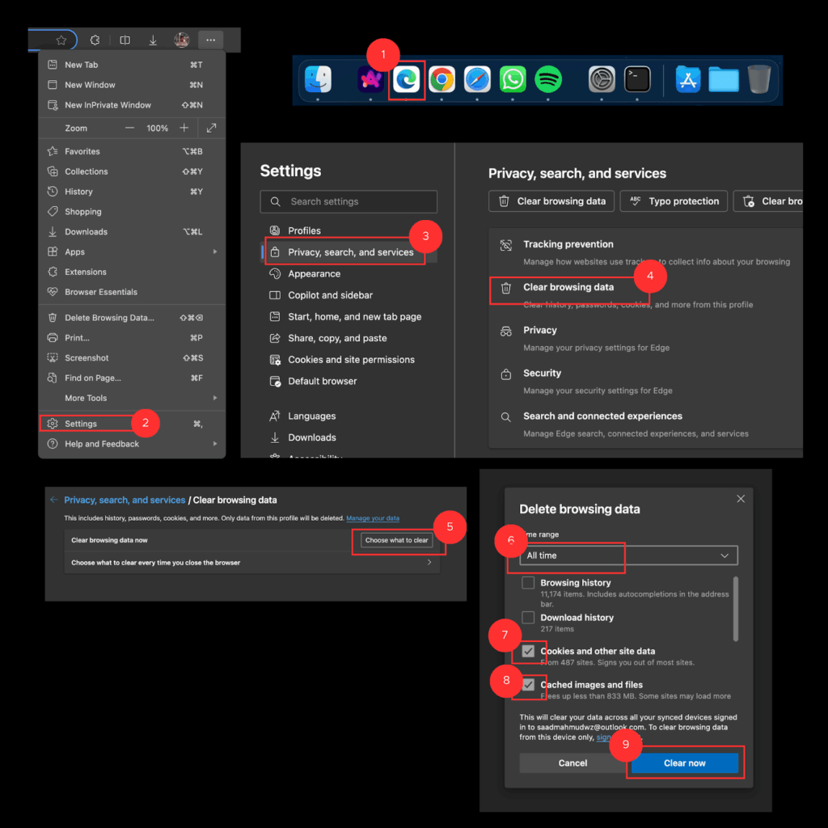Open Microsoft Edge from the dock
This screenshot has width=828, height=828.
tap(406, 80)
